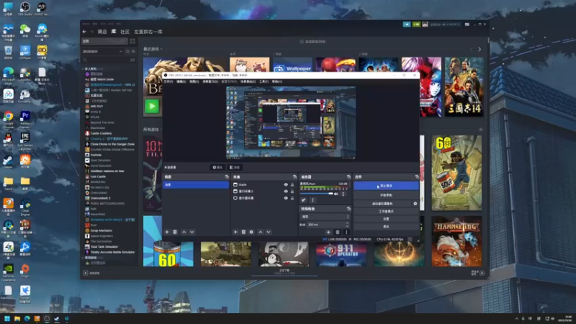This screenshot has width=576, height=324.
Task: Go back with Steam's back arrow
Action: click(84, 32)
